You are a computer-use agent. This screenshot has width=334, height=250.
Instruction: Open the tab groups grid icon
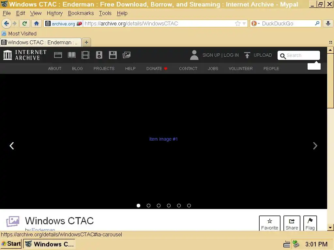click(x=331, y=42)
